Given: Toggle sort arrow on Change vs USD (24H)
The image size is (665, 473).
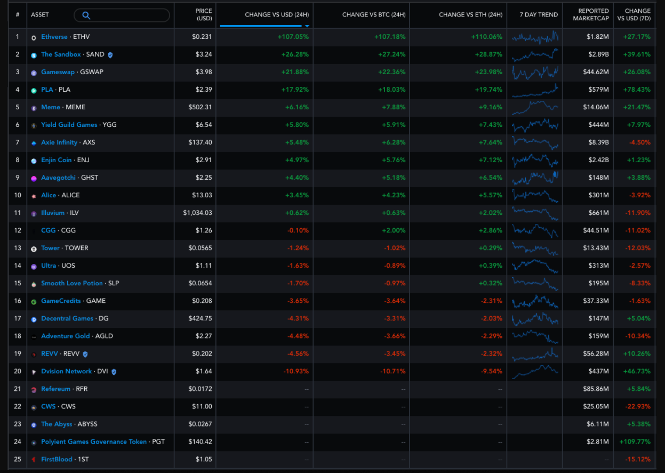Looking at the screenshot, I should pyautogui.click(x=307, y=25).
